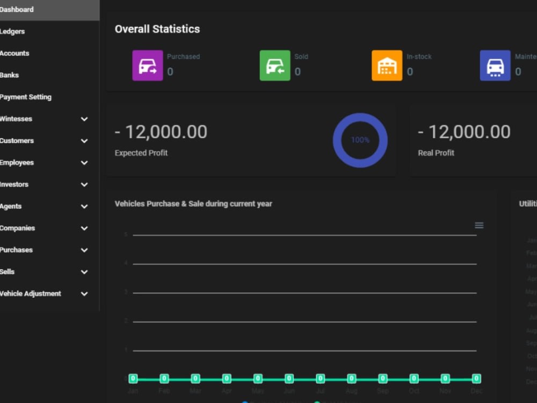Viewport: 537px width, 403px height.
Task: Expand the Employees chevron
Action: pos(84,163)
